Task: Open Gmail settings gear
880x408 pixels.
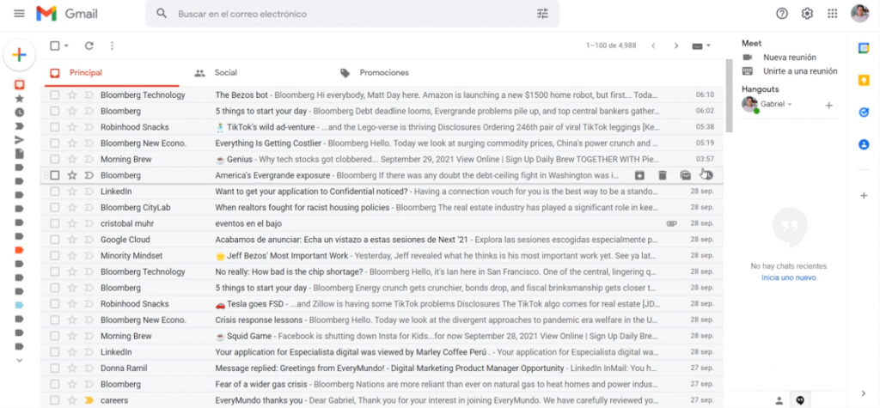Action: (807, 14)
